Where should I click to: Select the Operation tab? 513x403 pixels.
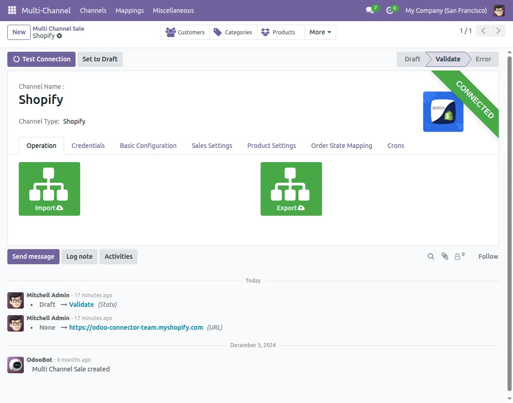41,146
